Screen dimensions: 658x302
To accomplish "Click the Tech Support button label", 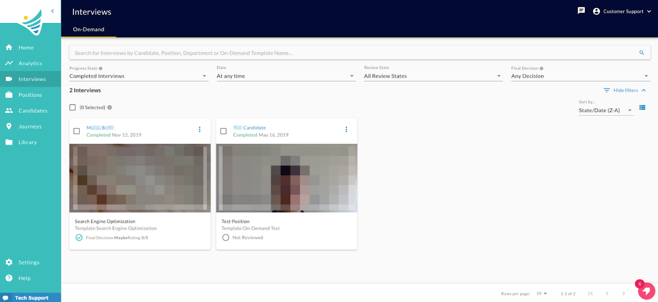I will pyautogui.click(x=32, y=298).
